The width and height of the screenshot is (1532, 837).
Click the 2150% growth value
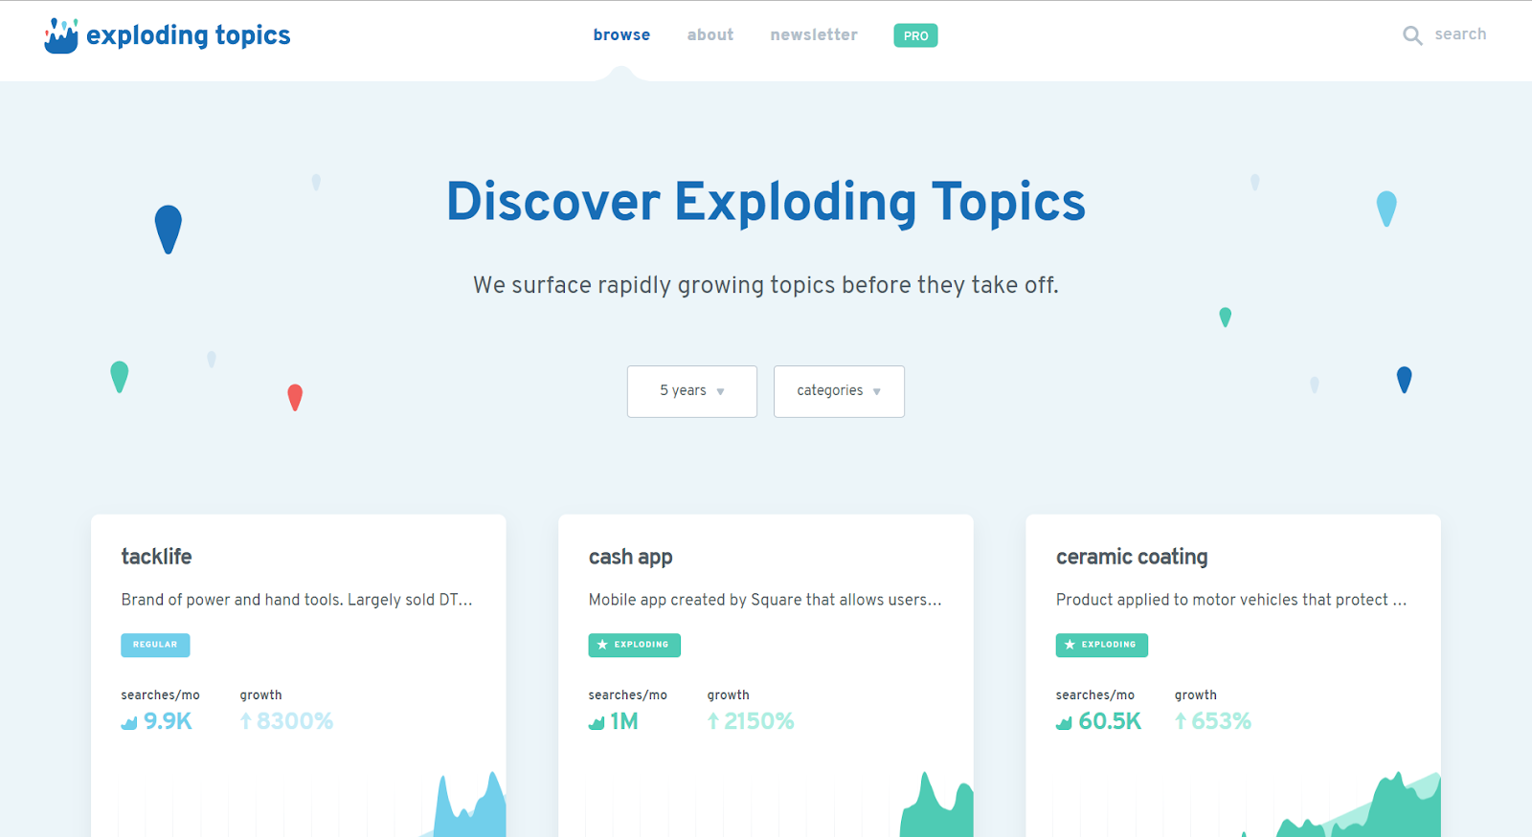point(759,721)
